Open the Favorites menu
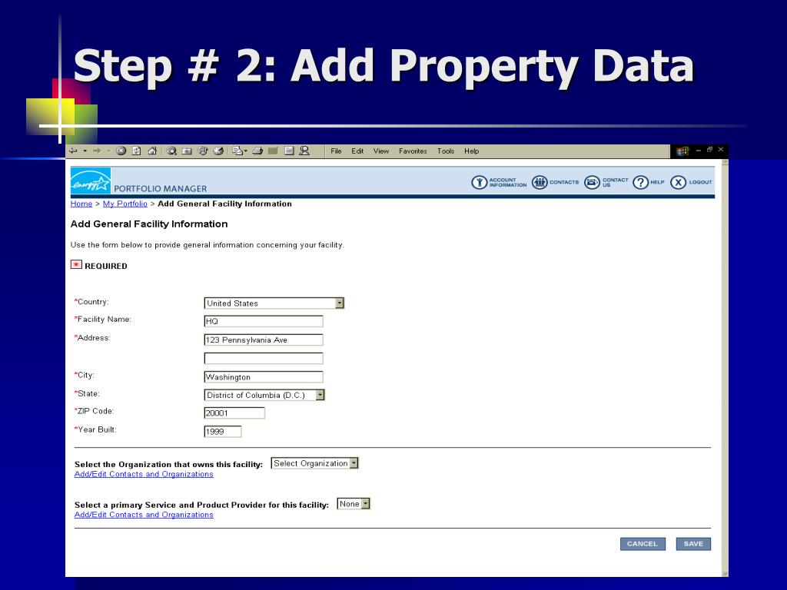 point(413,151)
